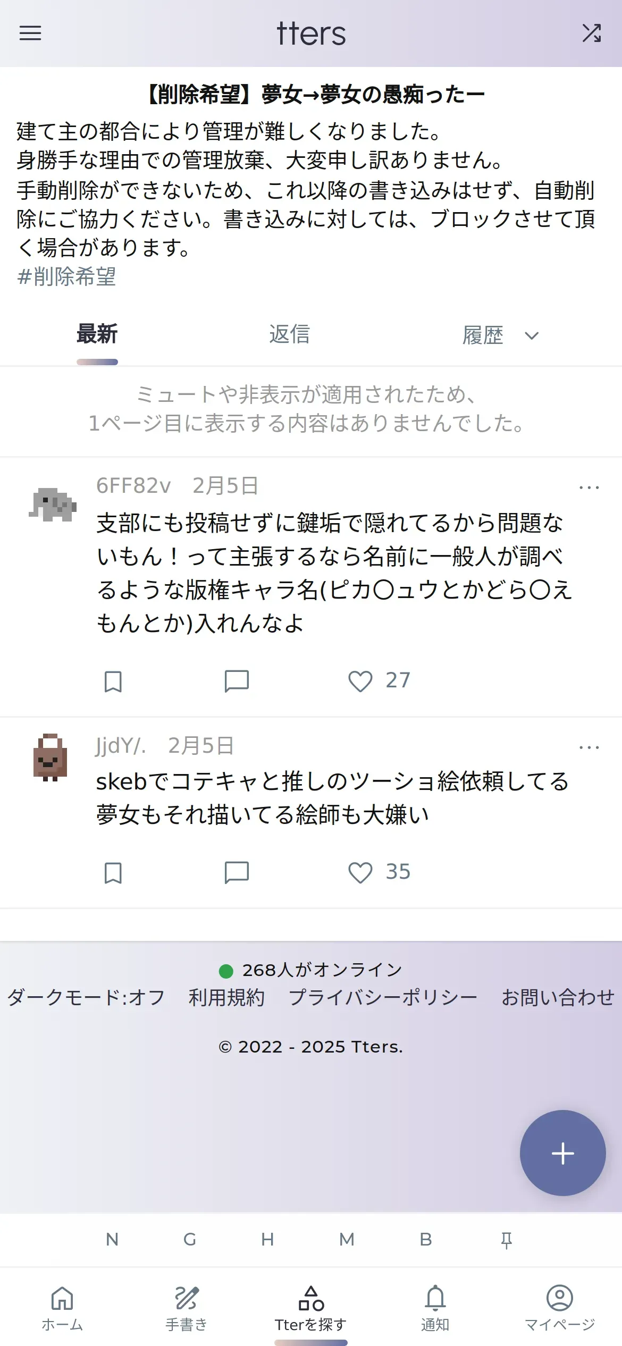The width and height of the screenshot is (622, 1346).
Task: Open reply on the 6FF82v post
Action: pos(237,681)
